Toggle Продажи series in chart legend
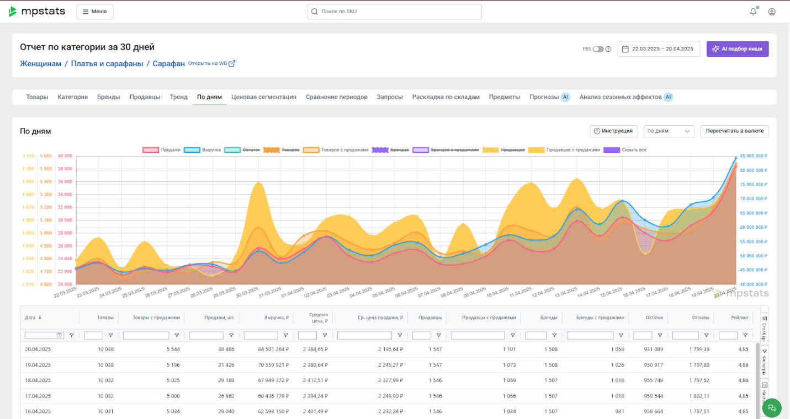 pyautogui.click(x=162, y=150)
